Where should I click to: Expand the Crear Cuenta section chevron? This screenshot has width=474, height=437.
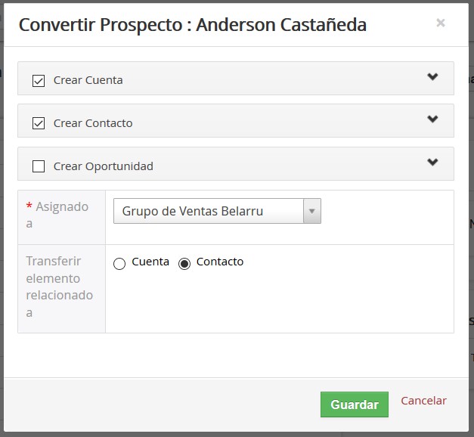[432, 77]
